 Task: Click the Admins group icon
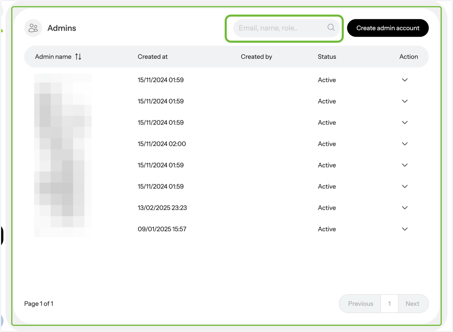[x=33, y=28]
